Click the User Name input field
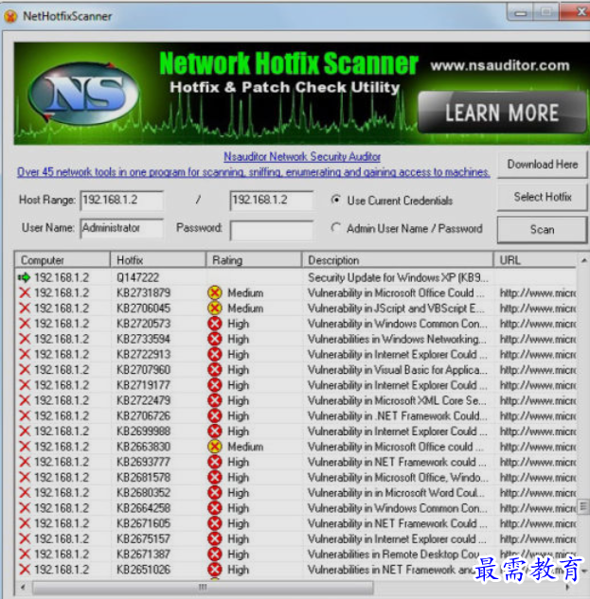The image size is (590, 599). (121, 228)
